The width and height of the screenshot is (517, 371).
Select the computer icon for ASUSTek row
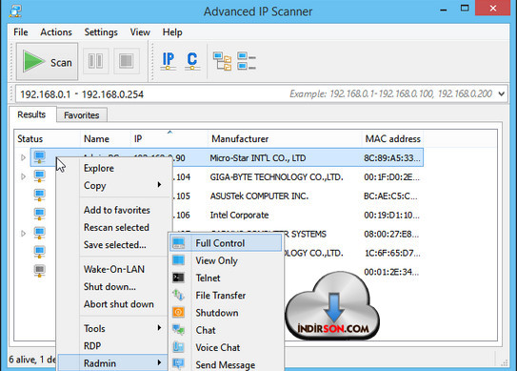click(x=40, y=196)
